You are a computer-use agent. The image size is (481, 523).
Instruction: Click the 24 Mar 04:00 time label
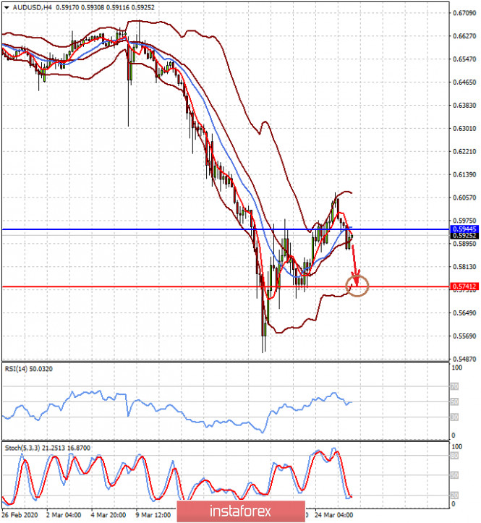333,515
